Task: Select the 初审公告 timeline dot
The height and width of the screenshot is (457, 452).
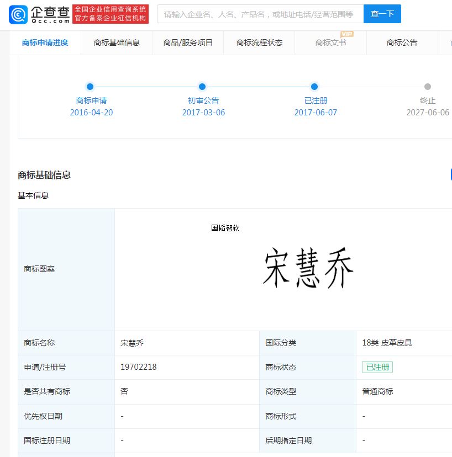Action: (202, 87)
